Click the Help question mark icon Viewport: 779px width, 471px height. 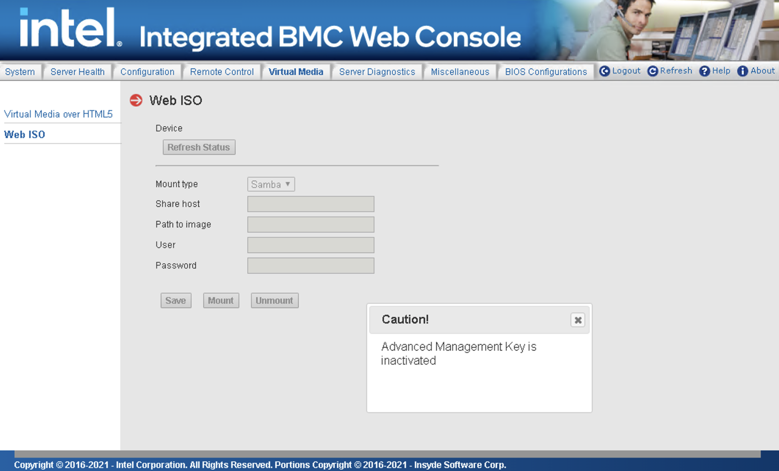[704, 71]
